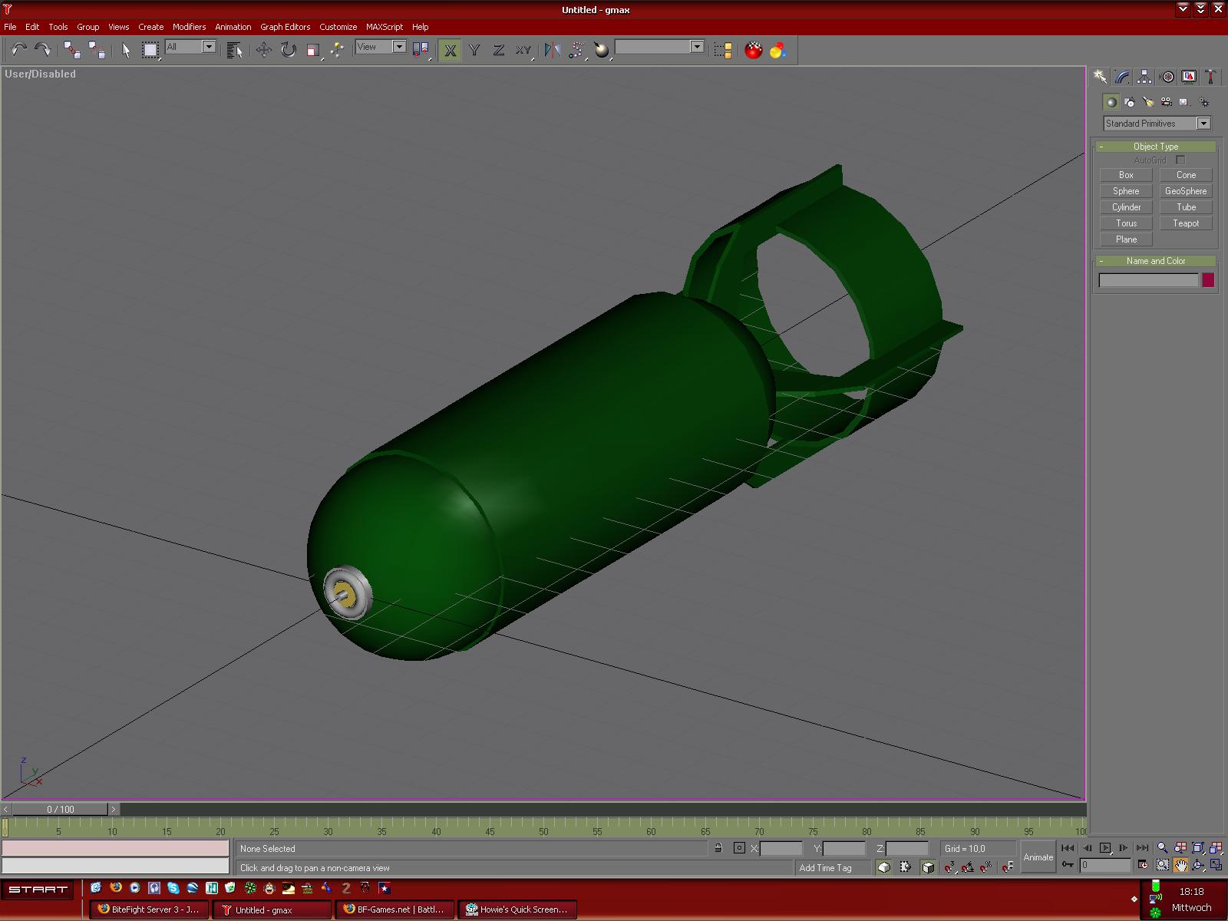Toggle the Restrict to Z axis button

499,50
